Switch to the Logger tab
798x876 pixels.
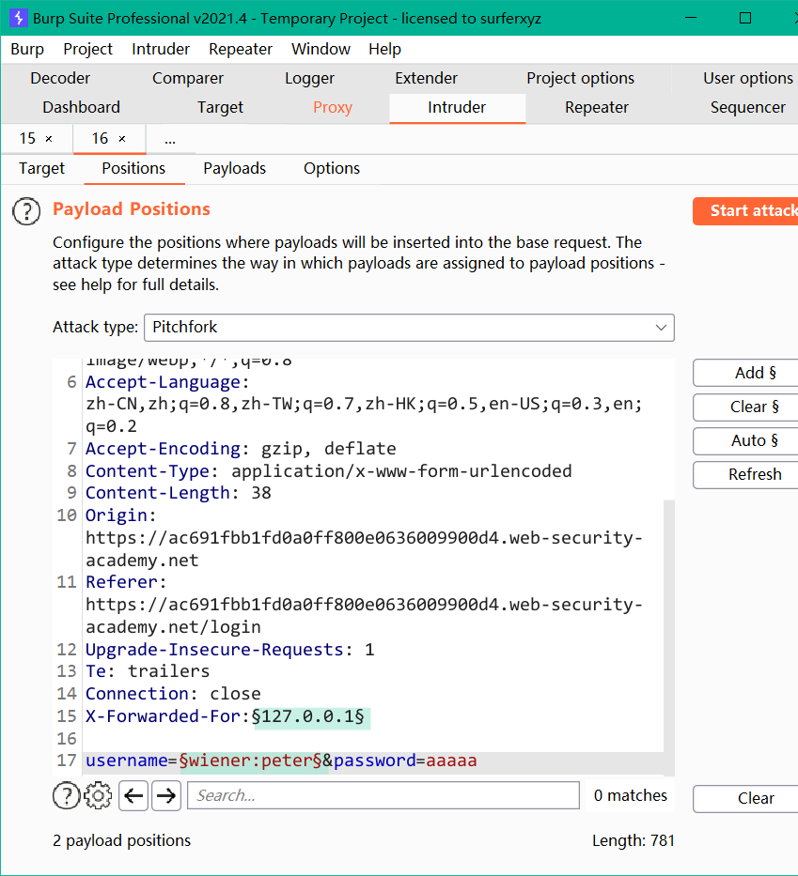309,78
